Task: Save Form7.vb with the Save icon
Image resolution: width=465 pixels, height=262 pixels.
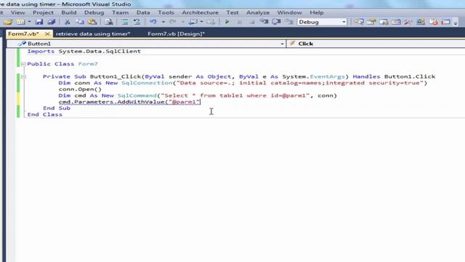Action: [39, 22]
